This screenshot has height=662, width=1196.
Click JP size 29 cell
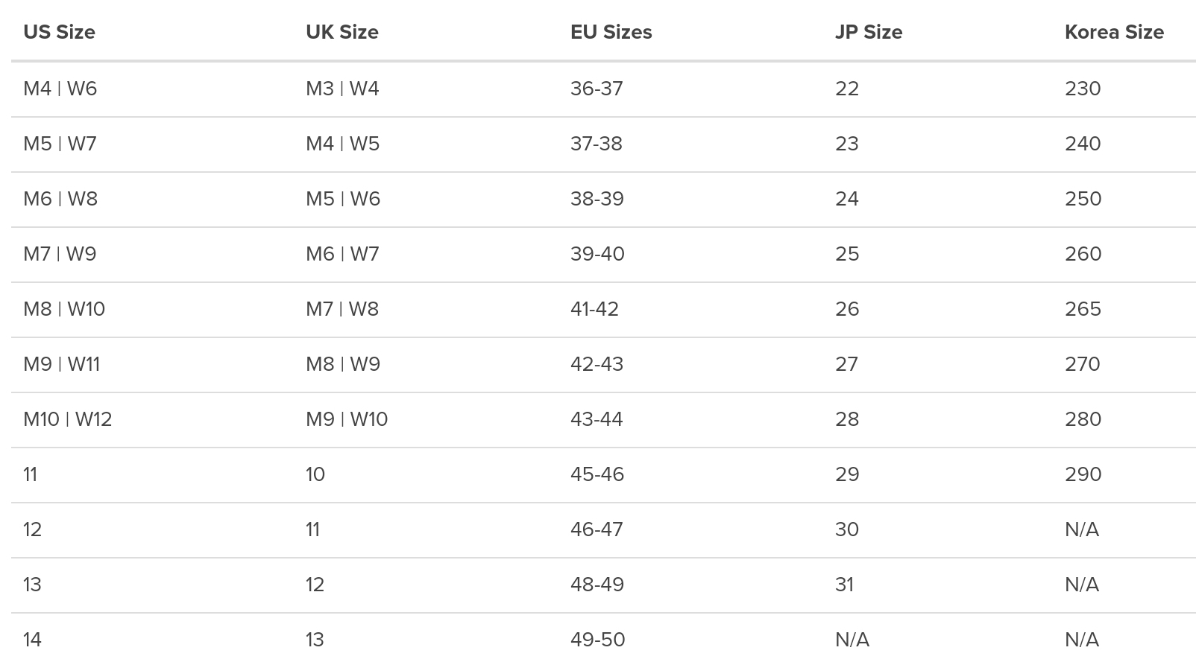point(847,474)
